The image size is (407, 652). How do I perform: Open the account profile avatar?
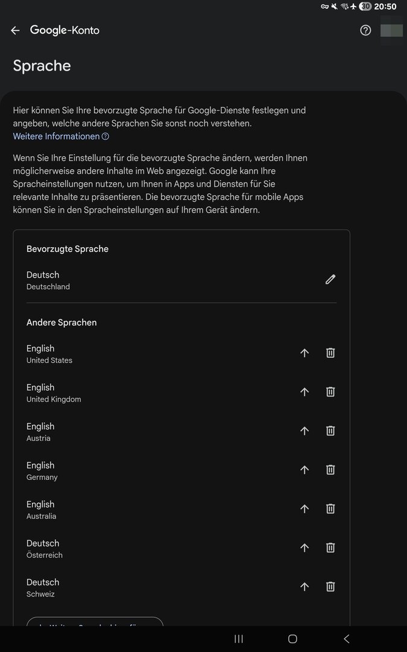pyautogui.click(x=391, y=30)
